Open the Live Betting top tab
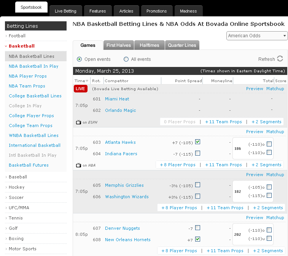This screenshot has width=288, height=256. pyautogui.click(x=65, y=11)
